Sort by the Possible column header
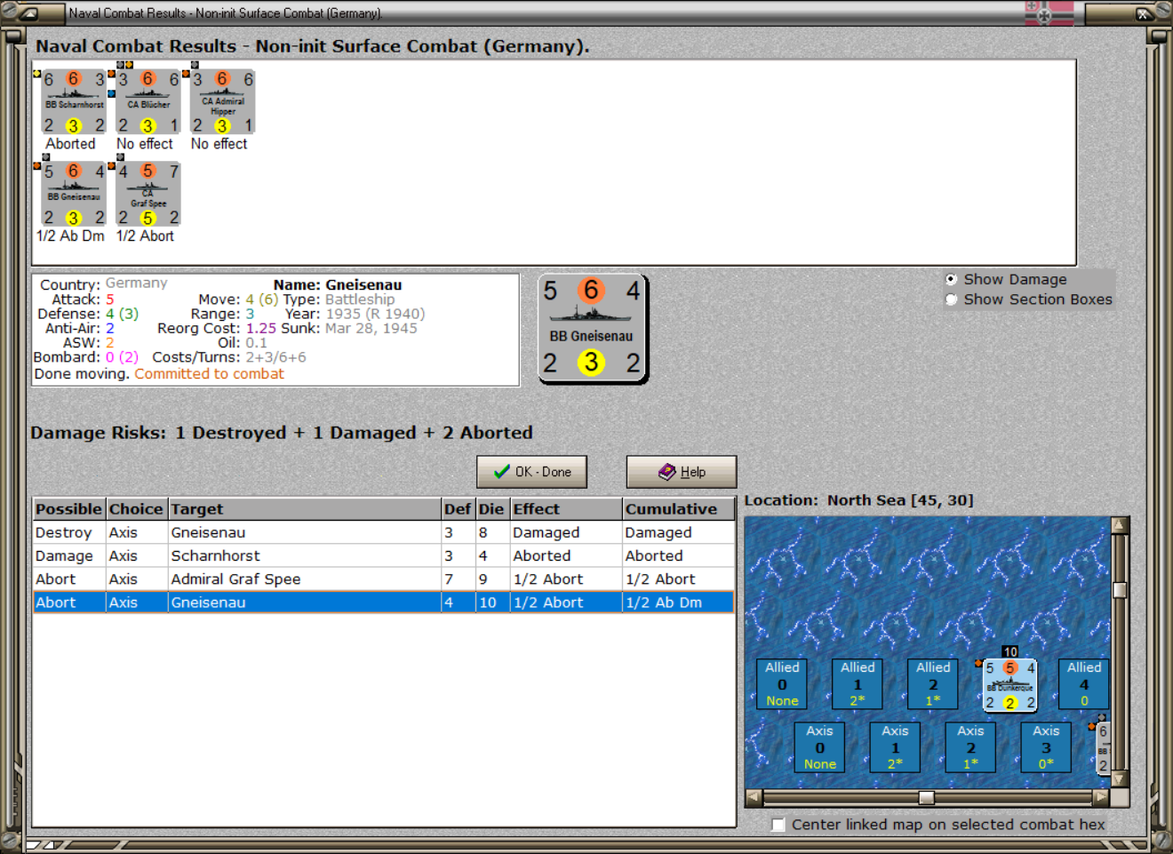Viewport: 1173px width, 854px height. pyautogui.click(x=69, y=509)
